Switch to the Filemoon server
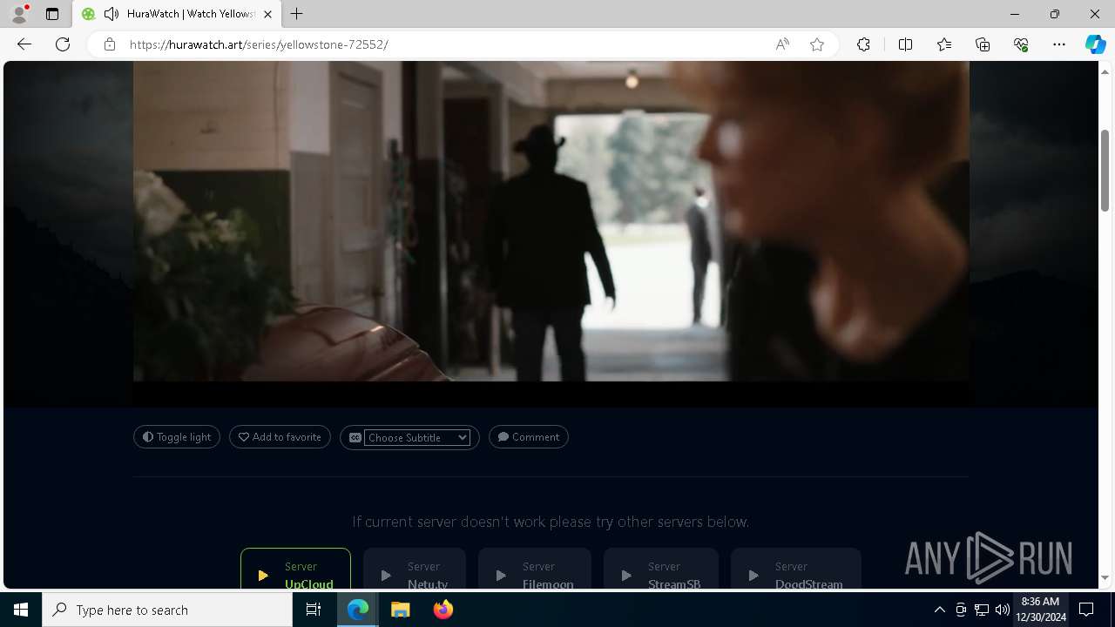Viewport: 1115px width, 627px height. [x=535, y=569]
